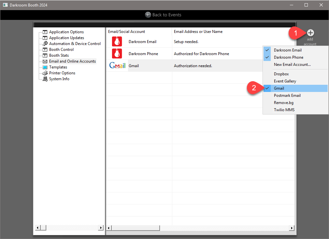Open Booth Control in the tree

tap(61, 50)
